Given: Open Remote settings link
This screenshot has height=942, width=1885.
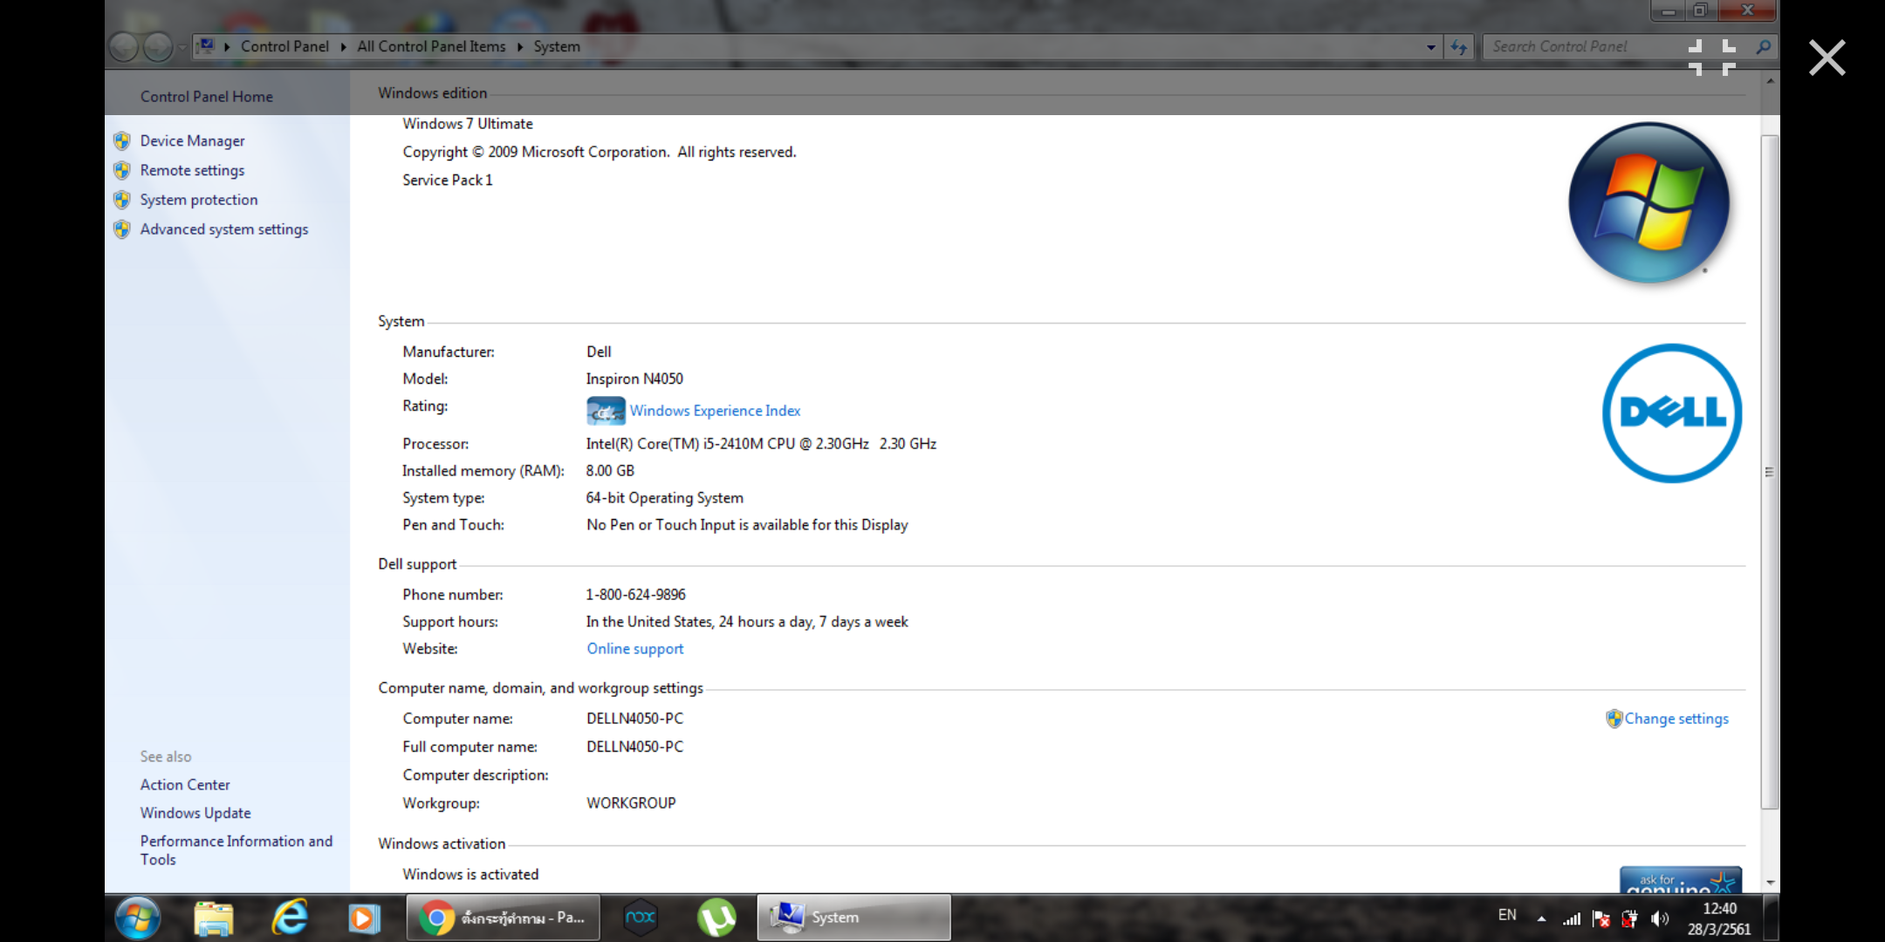Looking at the screenshot, I should tap(192, 170).
